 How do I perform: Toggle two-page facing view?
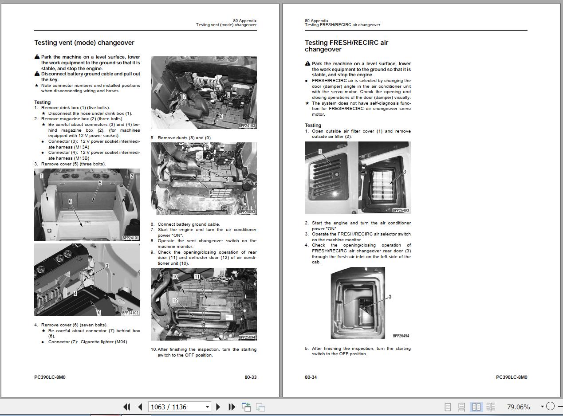[x=476, y=407]
